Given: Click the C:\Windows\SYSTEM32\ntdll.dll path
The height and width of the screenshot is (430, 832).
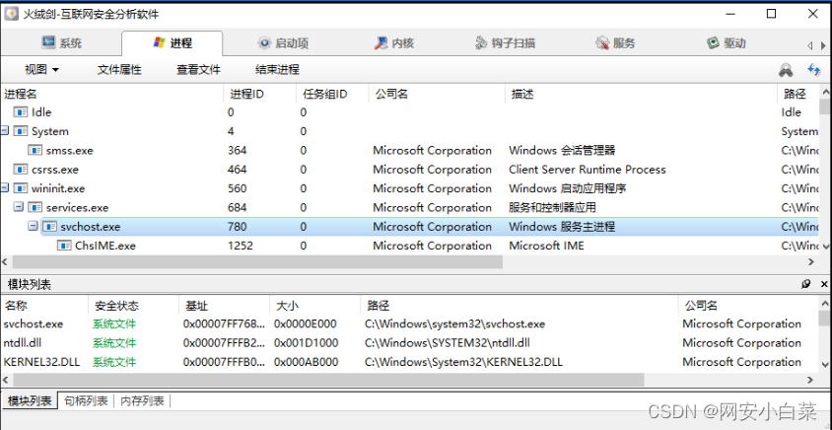Looking at the screenshot, I should (x=448, y=343).
